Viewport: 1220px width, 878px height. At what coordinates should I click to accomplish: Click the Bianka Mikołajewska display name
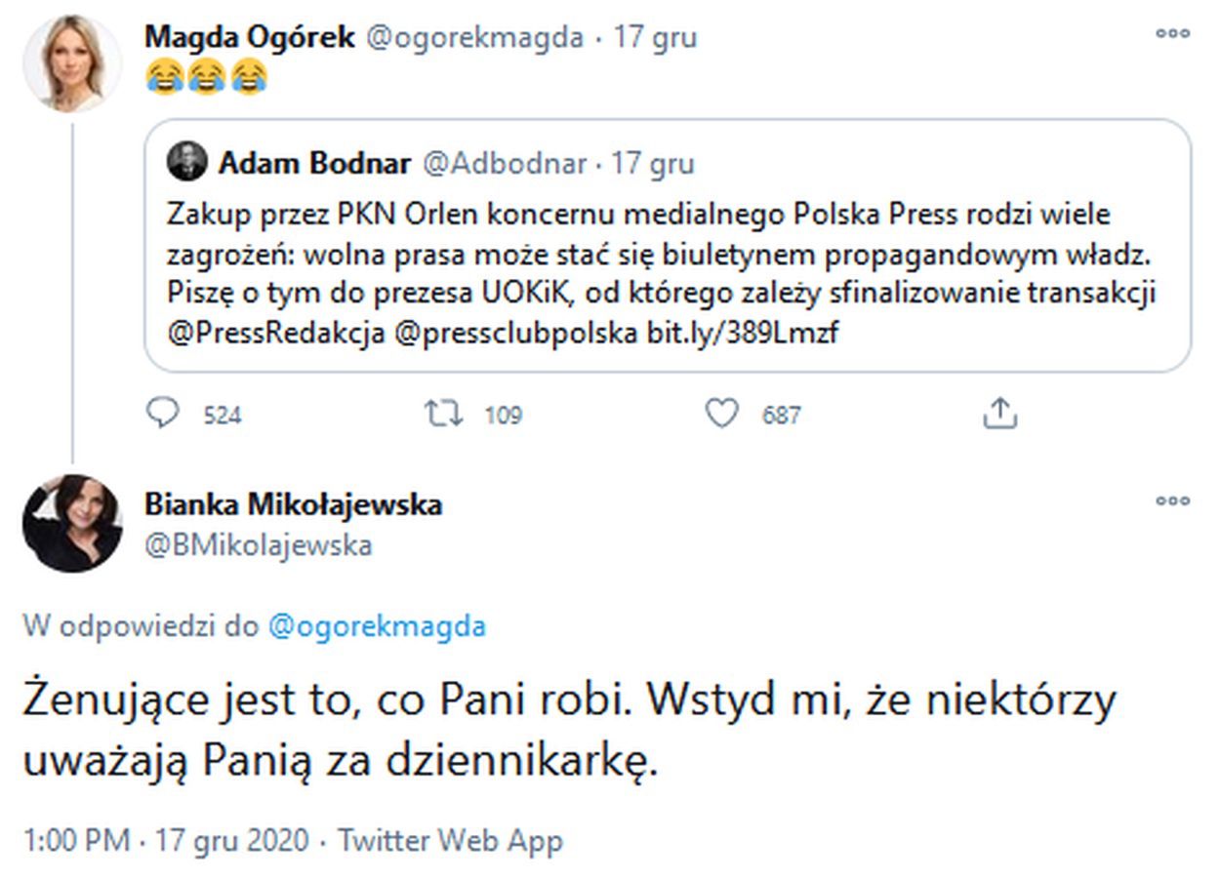pyautogui.click(x=293, y=504)
